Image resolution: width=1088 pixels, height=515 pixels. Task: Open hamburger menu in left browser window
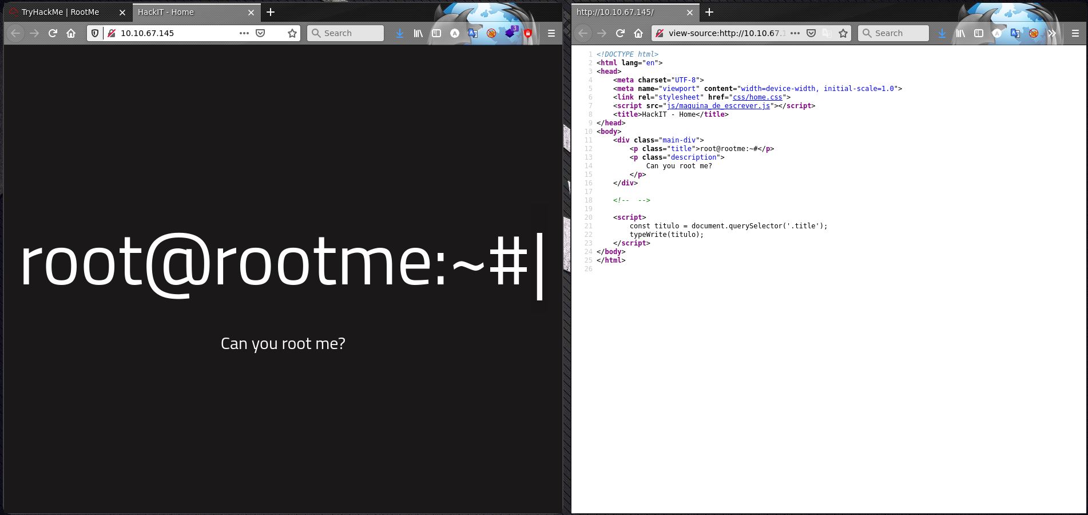click(x=551, y=33)
